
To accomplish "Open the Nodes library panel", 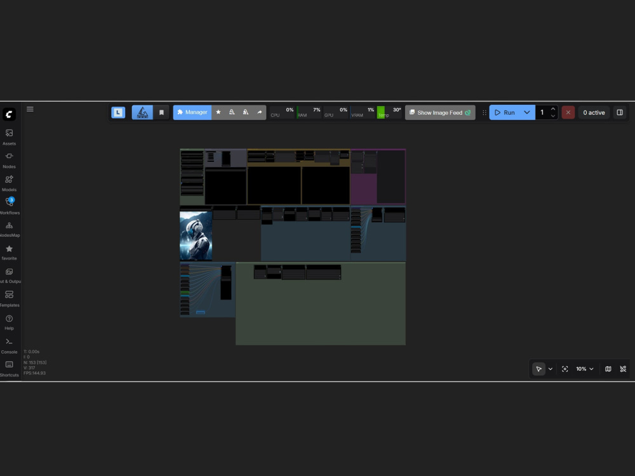I will pos(9,161).
